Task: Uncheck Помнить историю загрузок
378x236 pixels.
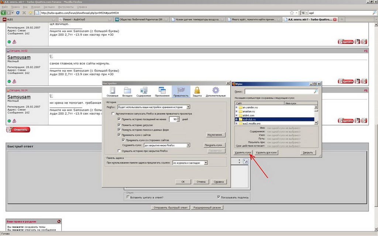Action: coord(119,125)
